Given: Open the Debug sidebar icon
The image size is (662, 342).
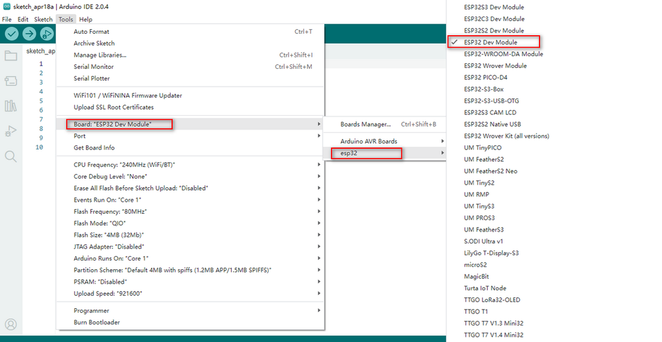Looking at the screenshot, I should pos(11,131).
